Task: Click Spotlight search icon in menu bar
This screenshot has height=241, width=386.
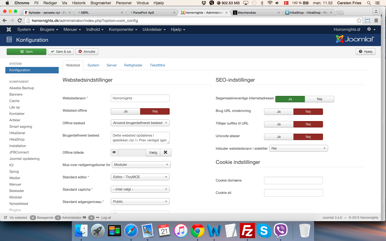Action: click(x=369, y=3)
